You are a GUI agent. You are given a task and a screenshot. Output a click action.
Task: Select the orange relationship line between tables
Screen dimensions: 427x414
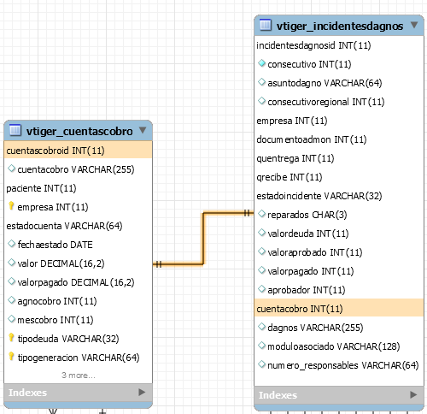(203, 238)
